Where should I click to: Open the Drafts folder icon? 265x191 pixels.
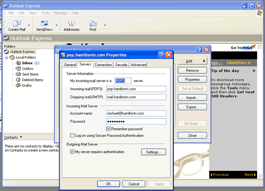click(x=18, y=85)
